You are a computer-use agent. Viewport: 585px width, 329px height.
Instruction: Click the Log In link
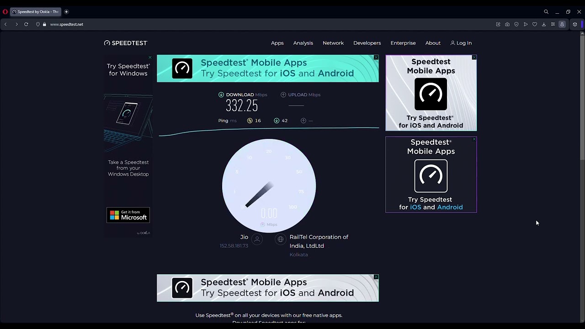(x=461, y=43)
